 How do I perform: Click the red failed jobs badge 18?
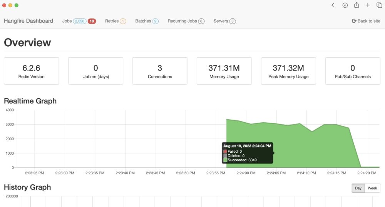(x=92, y=21)
